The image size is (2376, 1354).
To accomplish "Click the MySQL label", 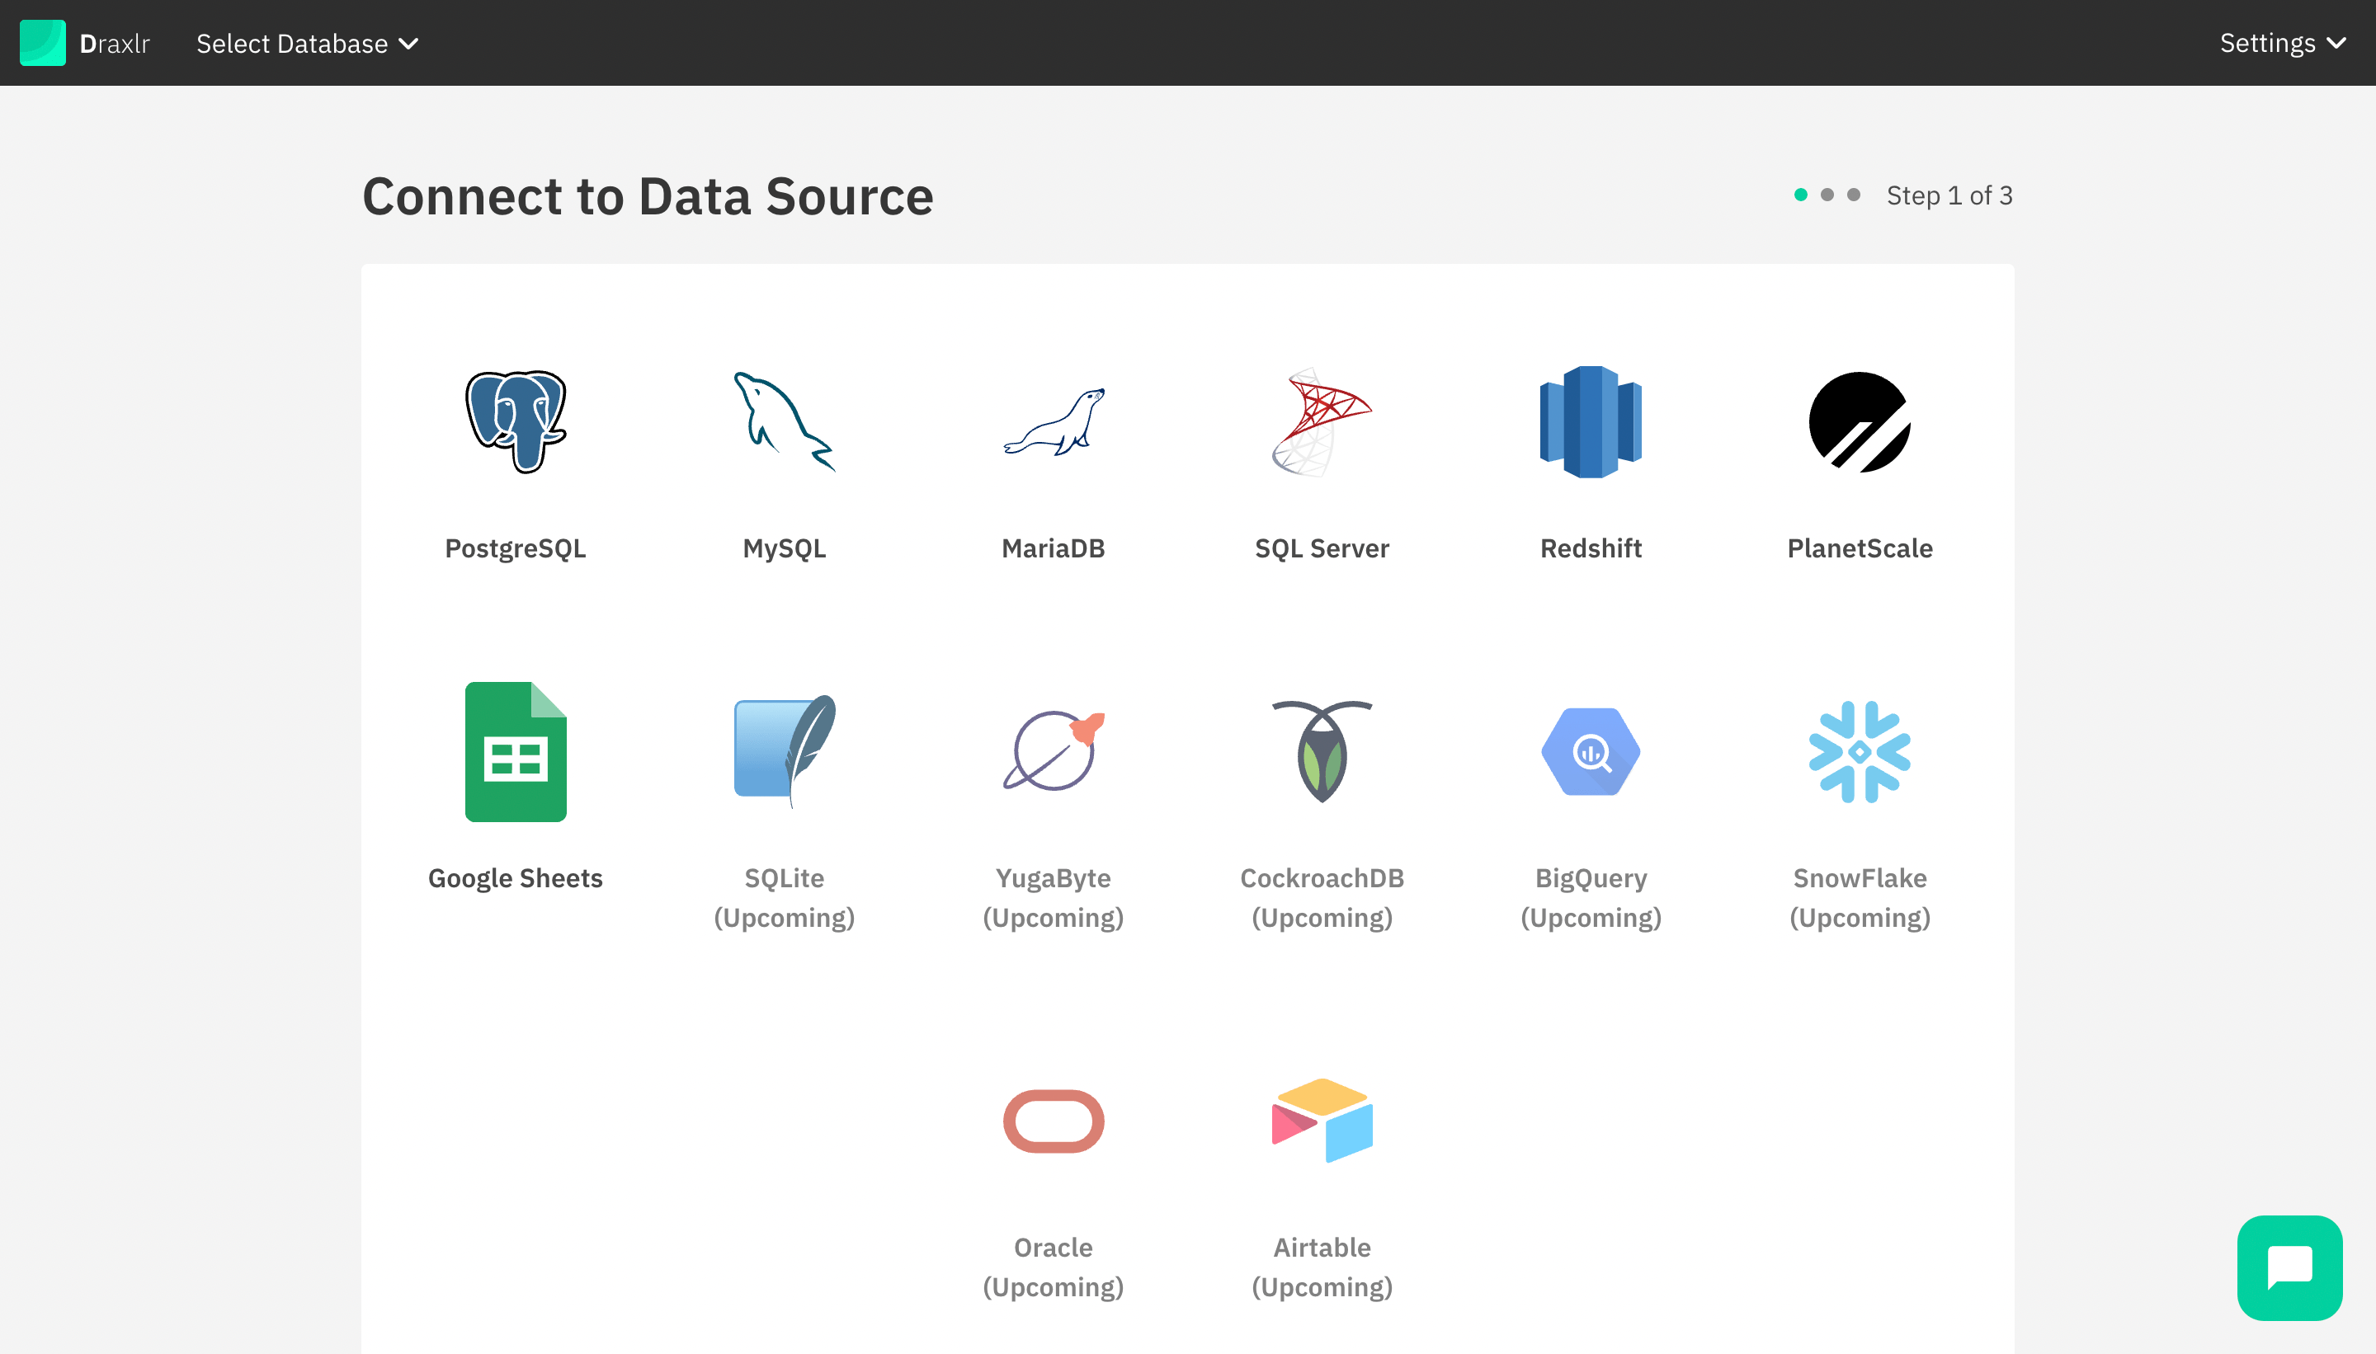I will (785, 548).
